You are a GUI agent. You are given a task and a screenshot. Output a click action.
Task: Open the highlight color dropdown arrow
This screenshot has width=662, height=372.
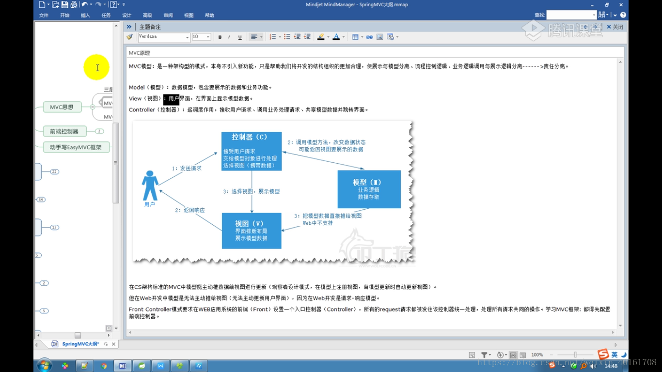(328, 37)
